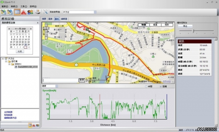219x132 pixels.
Task: Click the 編輯軌跡內容 link
Action: point(10,118)
